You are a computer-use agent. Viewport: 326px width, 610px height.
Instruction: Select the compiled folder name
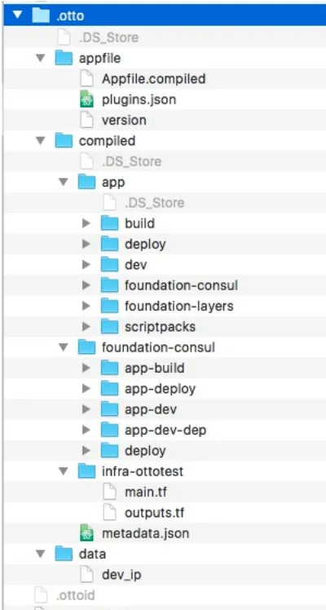(x=108, y=141)
